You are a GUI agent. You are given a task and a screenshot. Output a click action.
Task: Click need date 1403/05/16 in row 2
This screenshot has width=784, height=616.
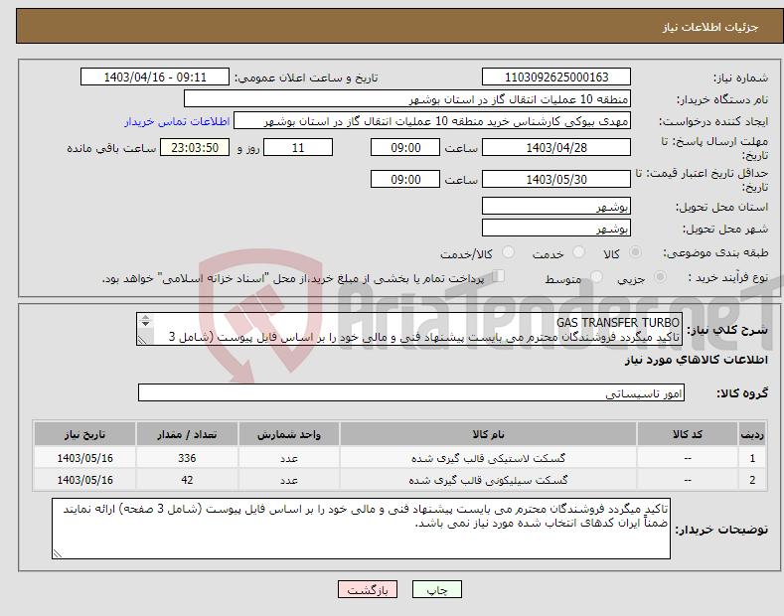pos(85,480)
